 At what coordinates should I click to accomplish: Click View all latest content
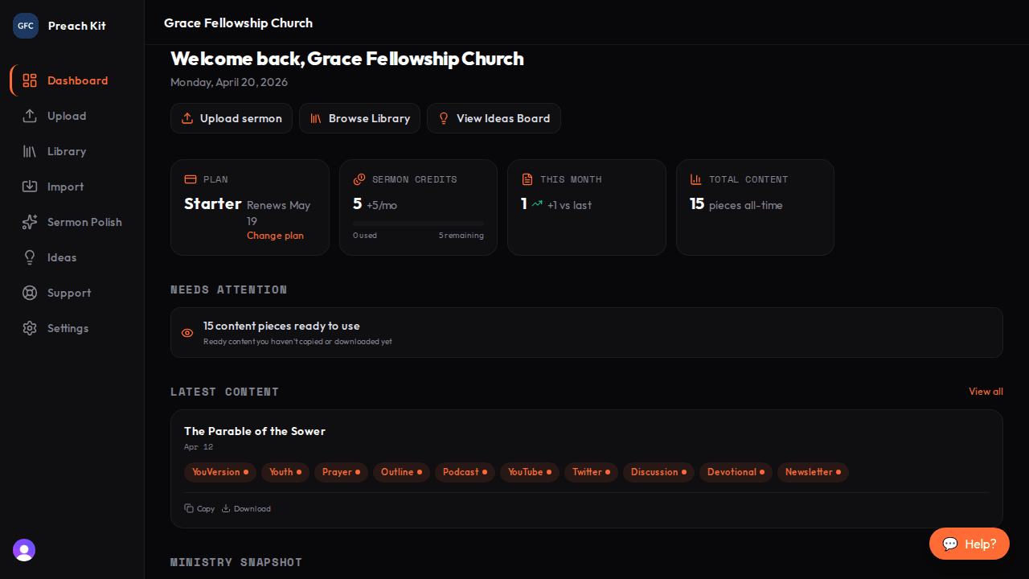986,392
